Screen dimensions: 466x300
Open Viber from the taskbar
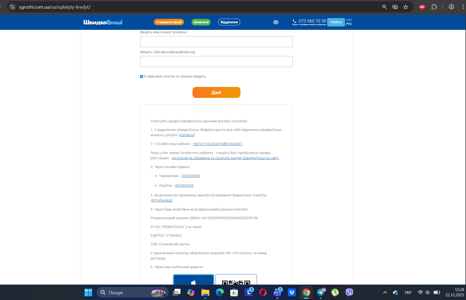click(x=349, y=292)
